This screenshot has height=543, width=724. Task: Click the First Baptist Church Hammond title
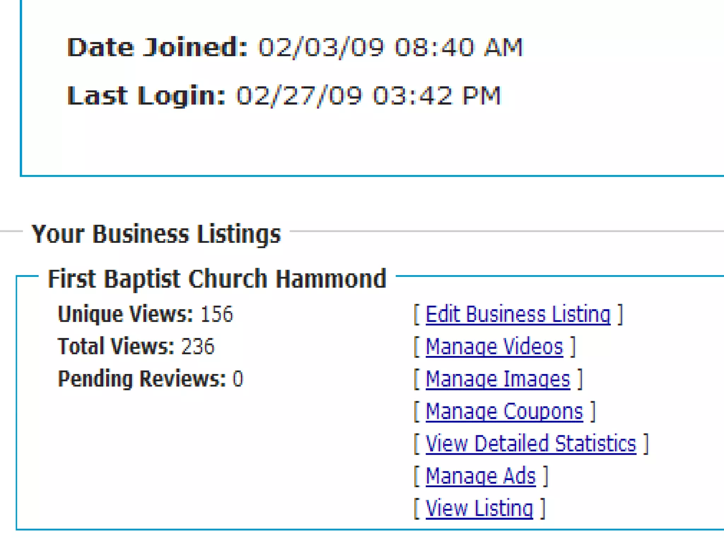click(x=217, y=279)
